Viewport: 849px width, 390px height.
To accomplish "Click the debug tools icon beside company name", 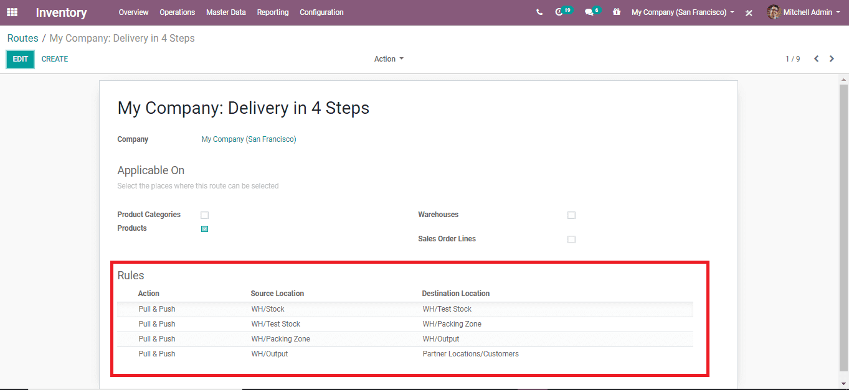I will pyautogui.click(x=749, y=13).
